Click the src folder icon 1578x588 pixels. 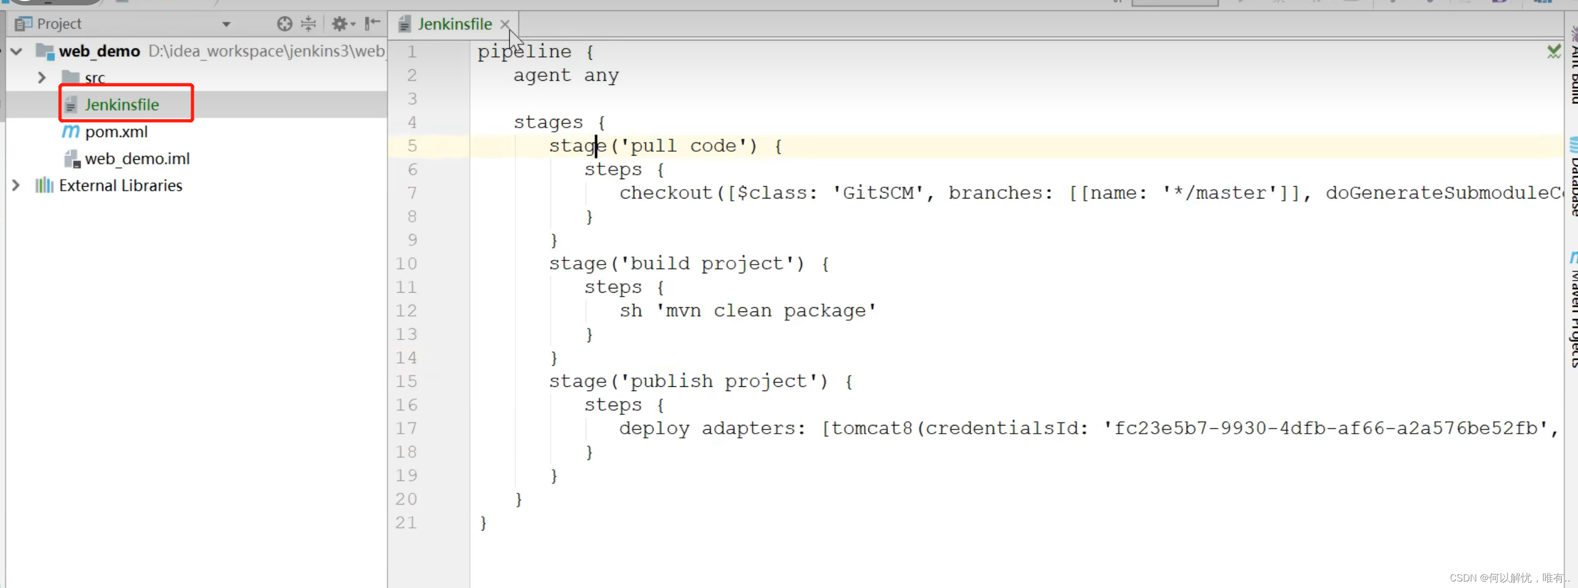[x=71, y=77]
